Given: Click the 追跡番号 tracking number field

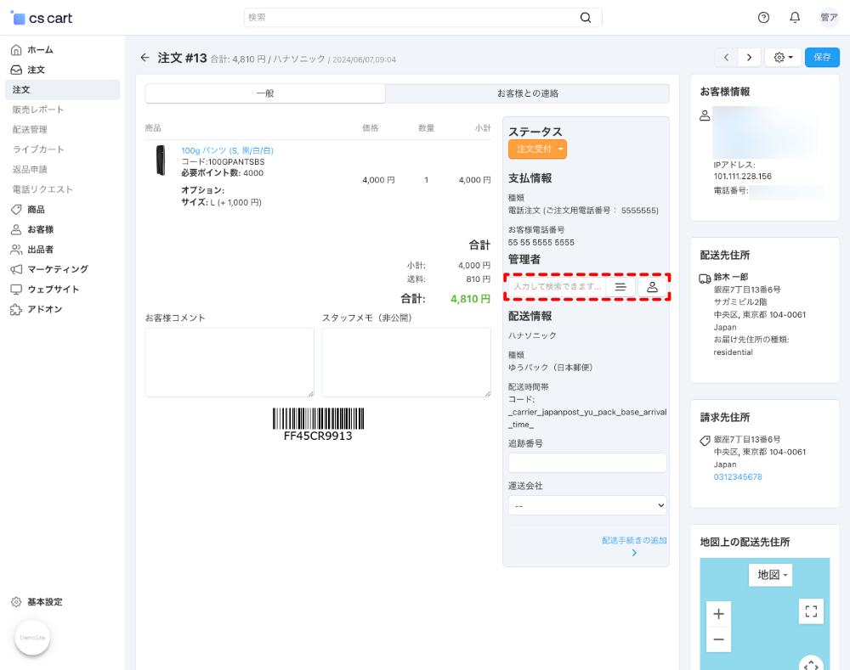Looking at the screenshot, I should (x=587, y=463).
